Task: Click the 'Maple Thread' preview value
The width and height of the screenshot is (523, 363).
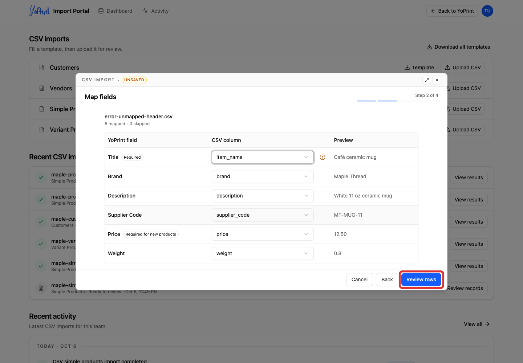Action: (350, 176)
